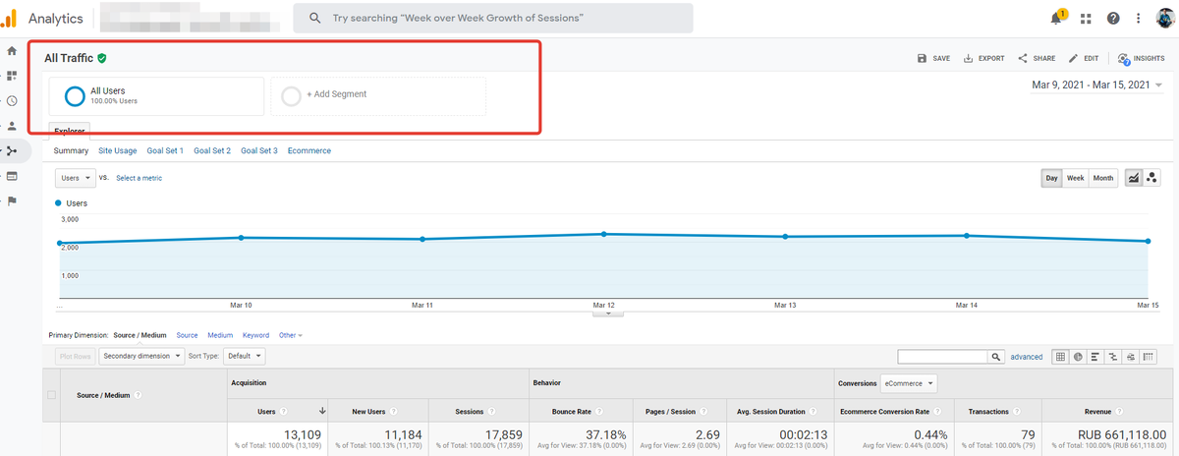Open the Acquisition sidebar icon

click(12, 151)
